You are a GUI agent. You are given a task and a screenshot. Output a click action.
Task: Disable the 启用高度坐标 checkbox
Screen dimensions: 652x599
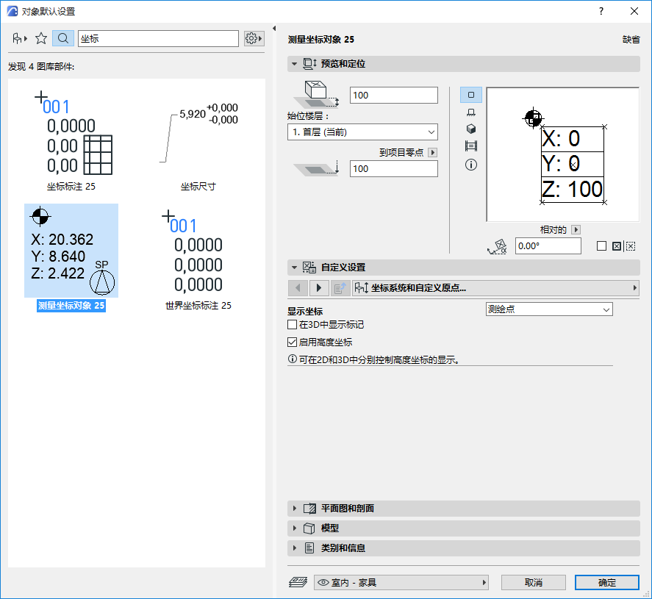click(290, 341)
